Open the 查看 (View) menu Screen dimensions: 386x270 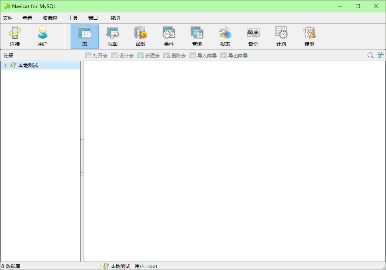point(27,18)
